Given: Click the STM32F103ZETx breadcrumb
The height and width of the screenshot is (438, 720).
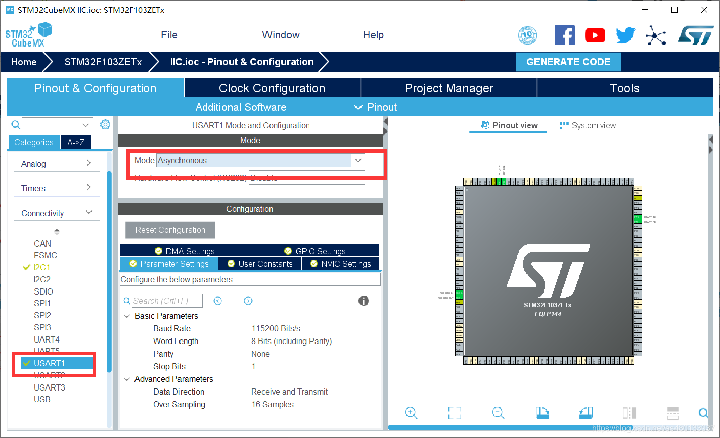Looking at the screenshot, I should pyautogui.click(x=103, y=62).
